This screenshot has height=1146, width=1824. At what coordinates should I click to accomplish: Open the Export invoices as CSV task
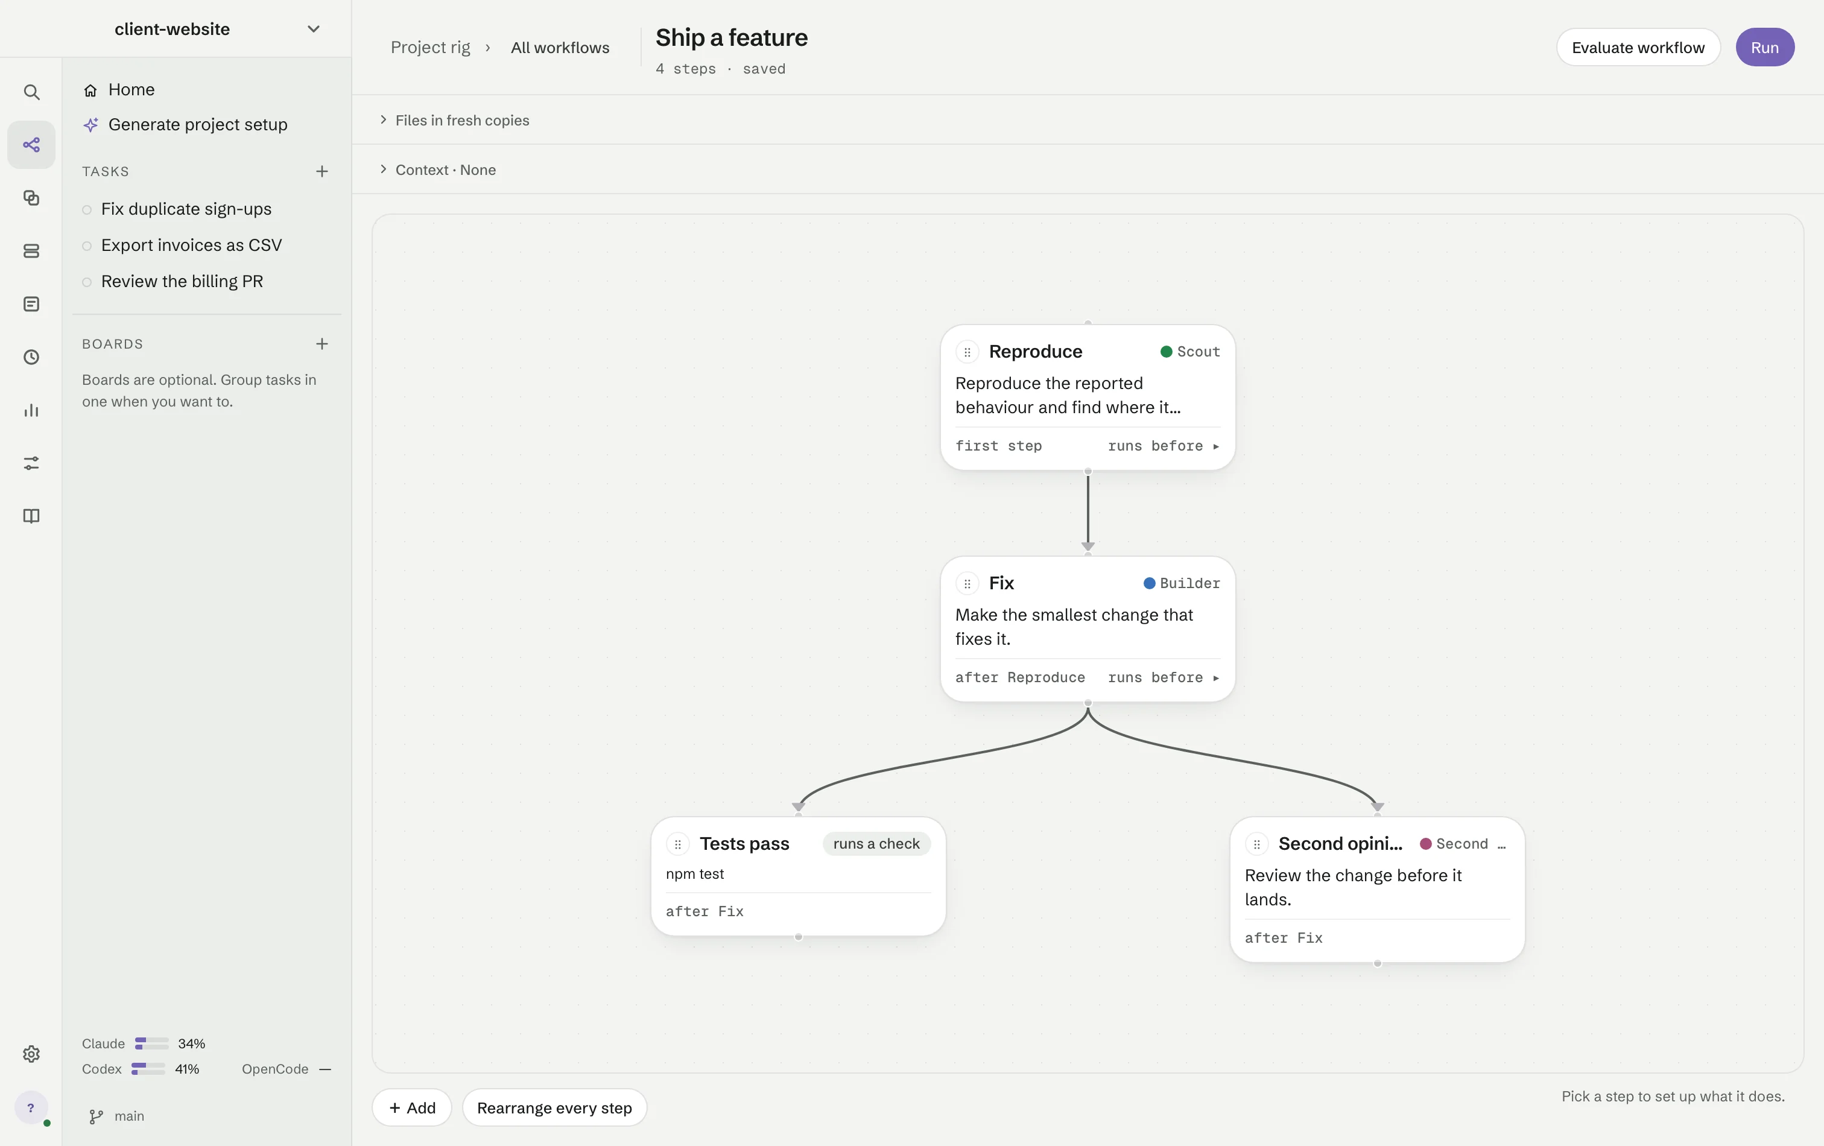coord(192,245)
